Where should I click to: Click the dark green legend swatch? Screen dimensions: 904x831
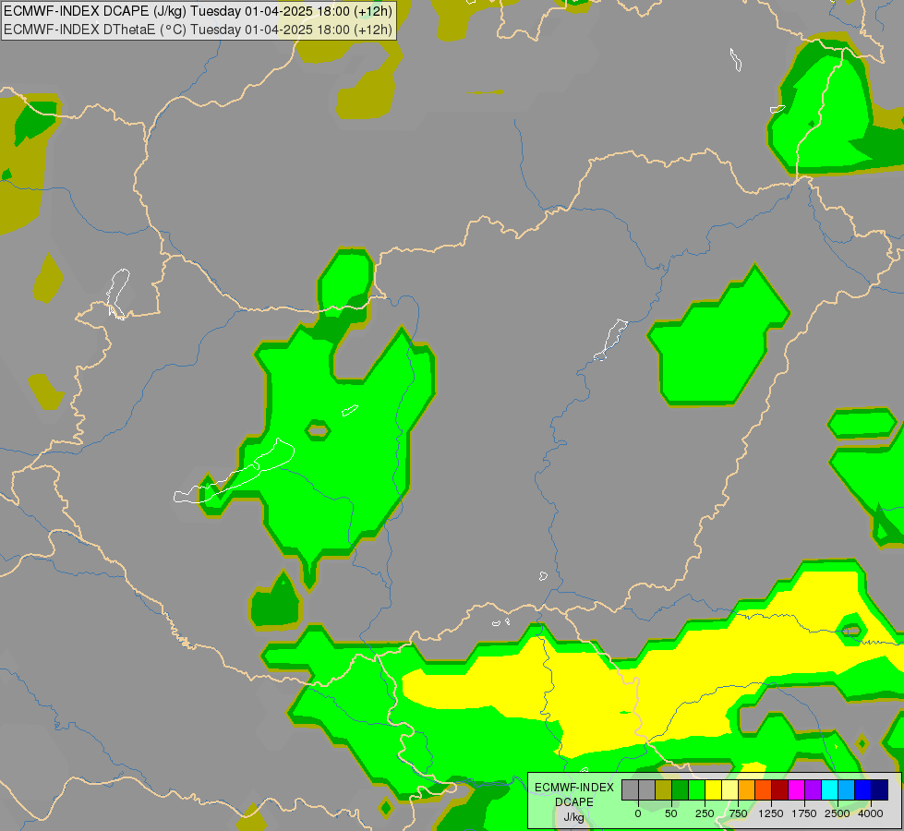coord(681,790)
